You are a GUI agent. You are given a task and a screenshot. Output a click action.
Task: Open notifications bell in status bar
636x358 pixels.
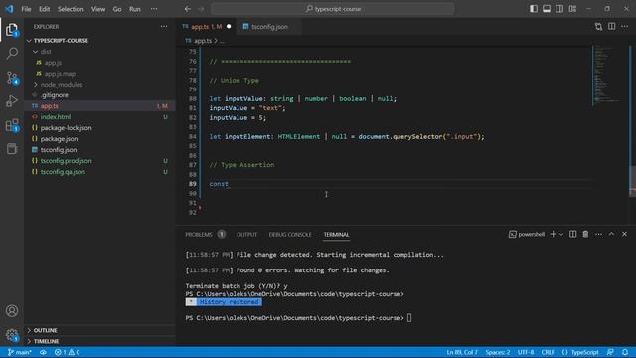[625, 352]
